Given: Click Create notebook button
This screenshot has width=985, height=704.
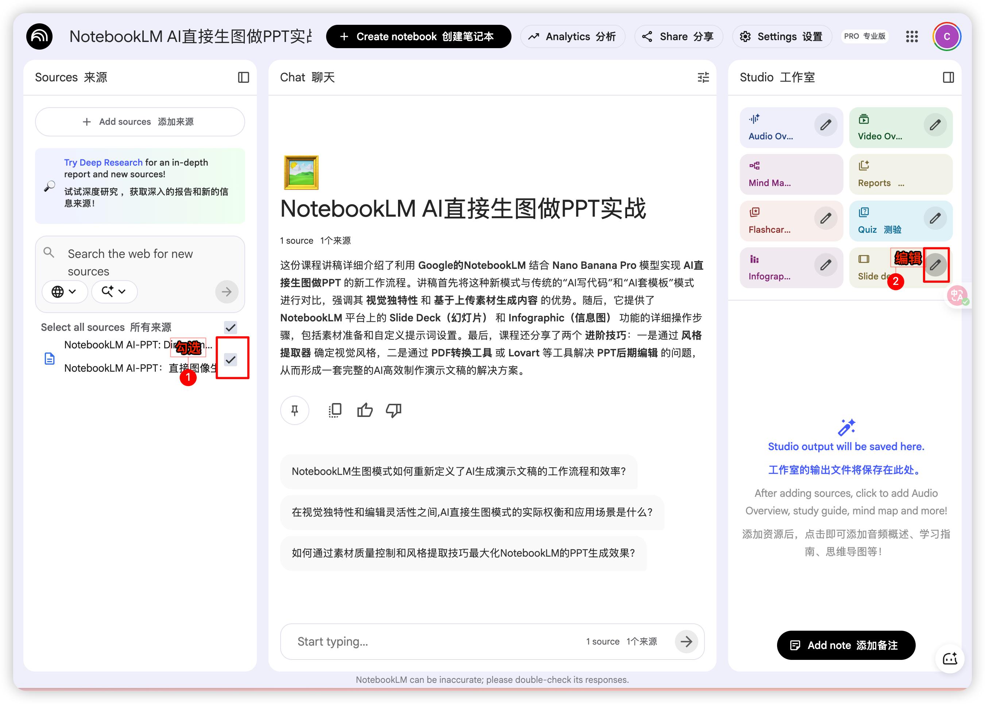Looking at the screenshot, I should (x=418, y=36).
